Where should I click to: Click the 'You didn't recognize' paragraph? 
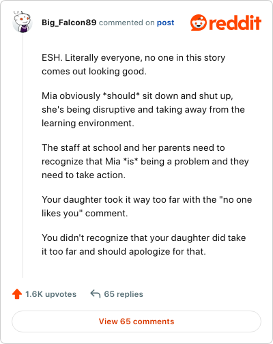(x=144, y=244)
